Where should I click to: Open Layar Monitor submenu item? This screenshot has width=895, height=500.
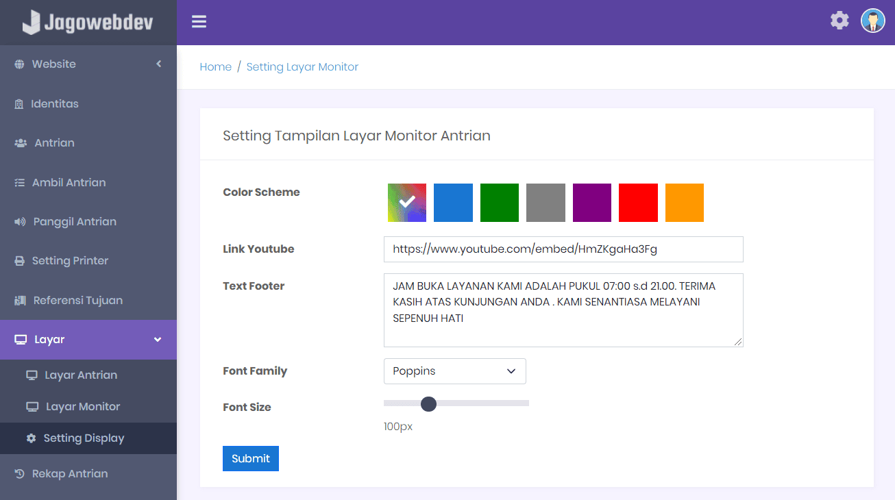(82, 407)
